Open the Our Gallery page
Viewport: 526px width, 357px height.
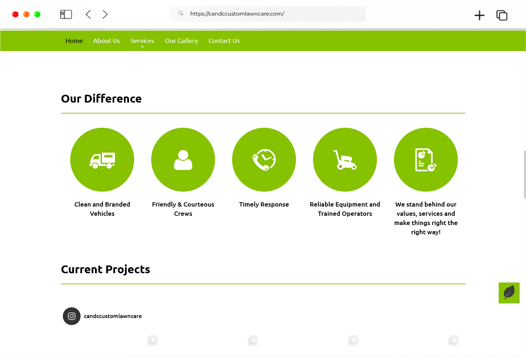181,41
